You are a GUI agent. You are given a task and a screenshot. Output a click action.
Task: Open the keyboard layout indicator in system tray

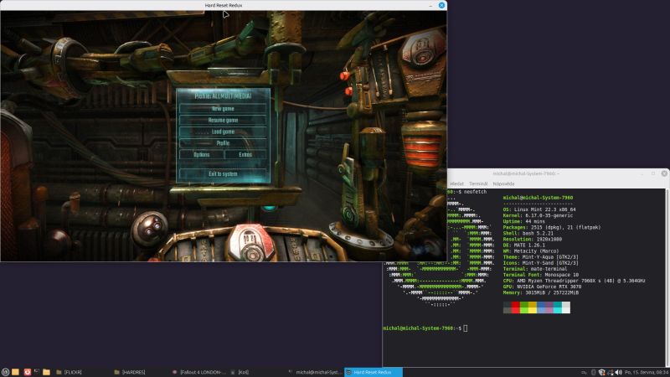(x=584, y=373)
